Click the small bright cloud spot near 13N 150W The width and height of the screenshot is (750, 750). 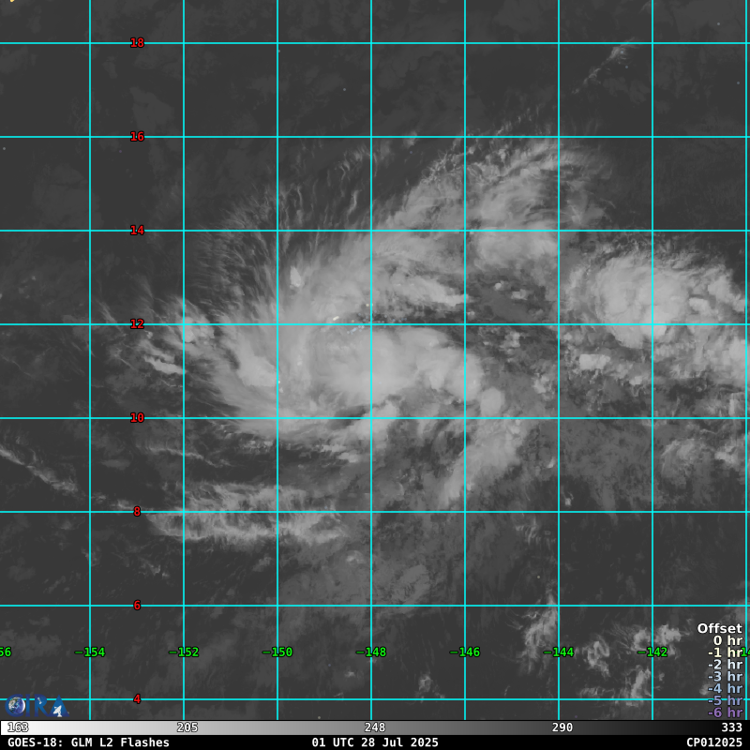[297, 277]
